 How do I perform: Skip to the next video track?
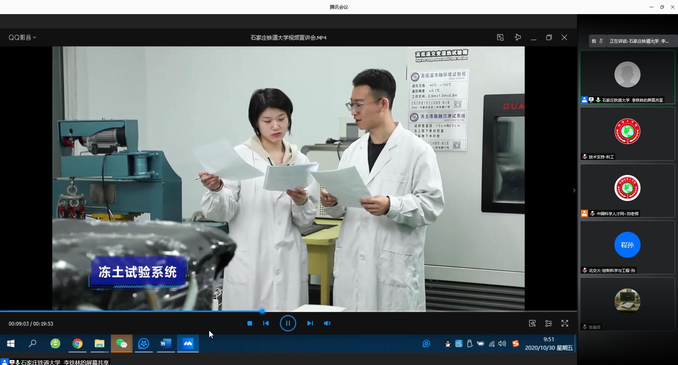310,323
